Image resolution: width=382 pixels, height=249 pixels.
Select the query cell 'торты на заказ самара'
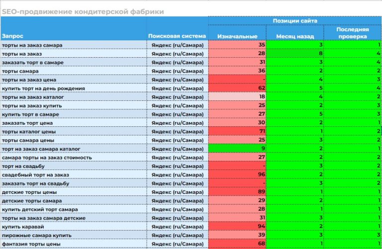point(74,45)
